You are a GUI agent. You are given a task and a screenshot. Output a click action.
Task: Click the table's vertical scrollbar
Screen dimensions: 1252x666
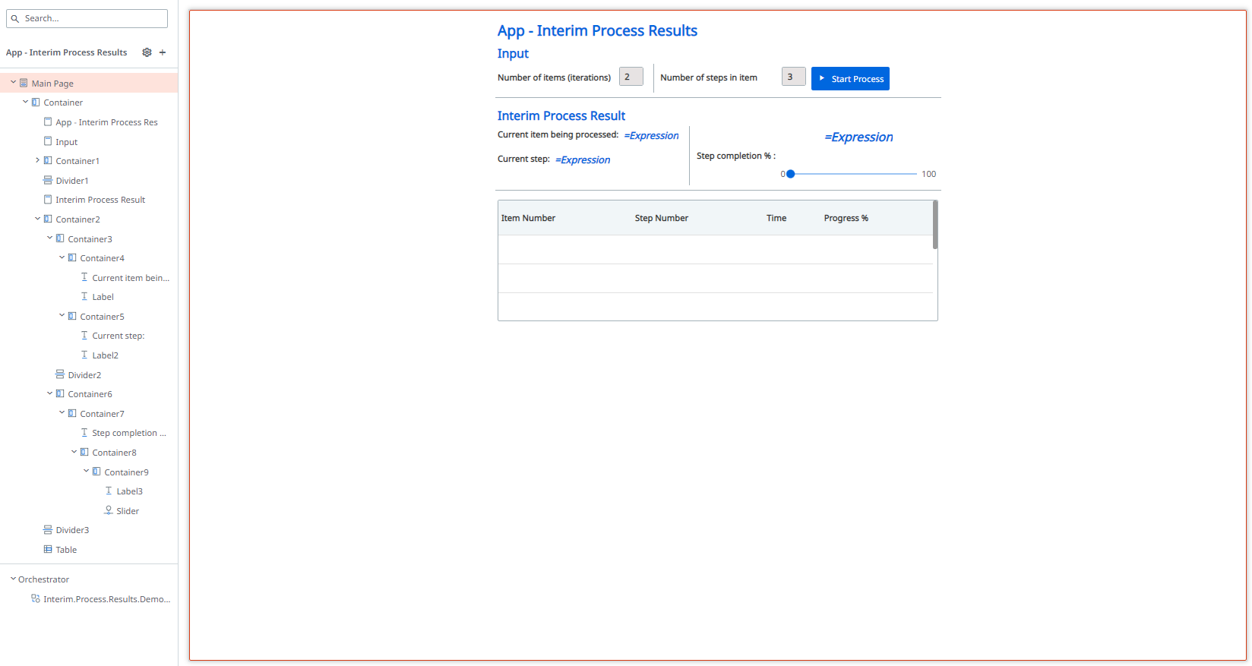(x=935, y=225)
